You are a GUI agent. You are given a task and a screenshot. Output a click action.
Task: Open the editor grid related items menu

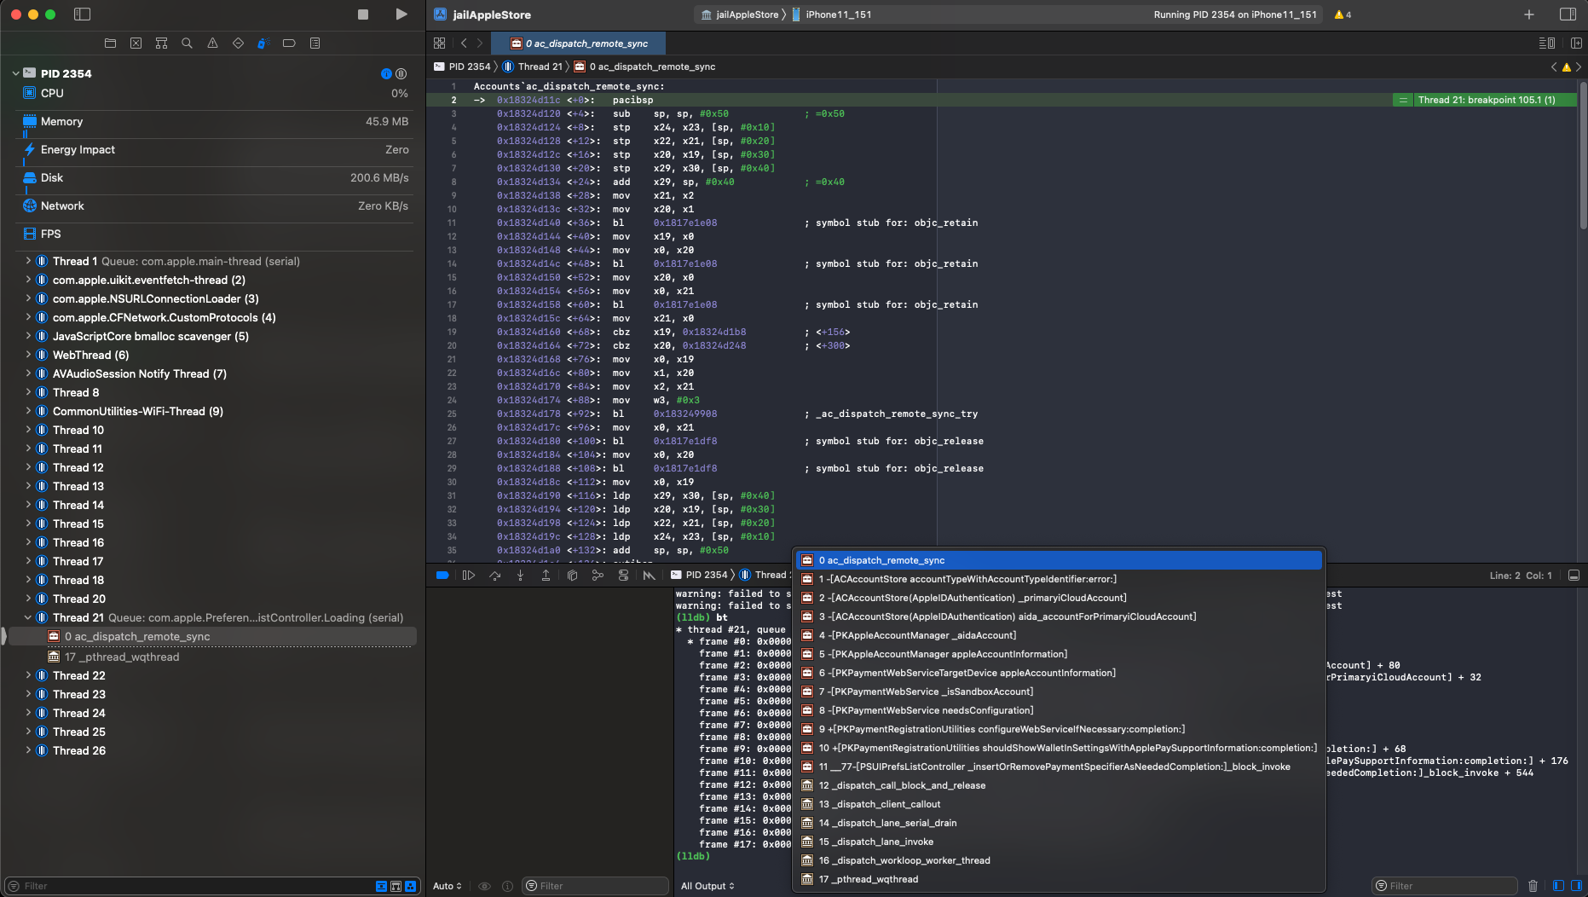[439, 43]
